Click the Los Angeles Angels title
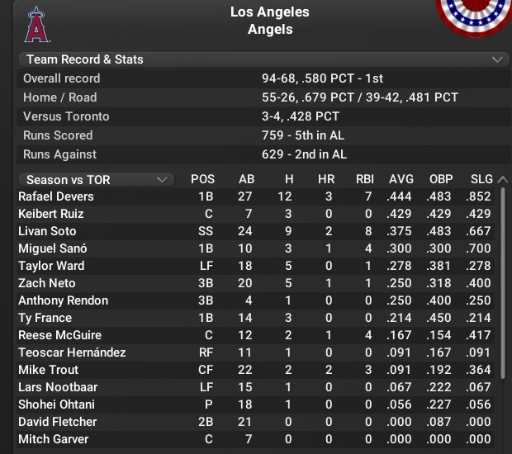 click(269, 21)
